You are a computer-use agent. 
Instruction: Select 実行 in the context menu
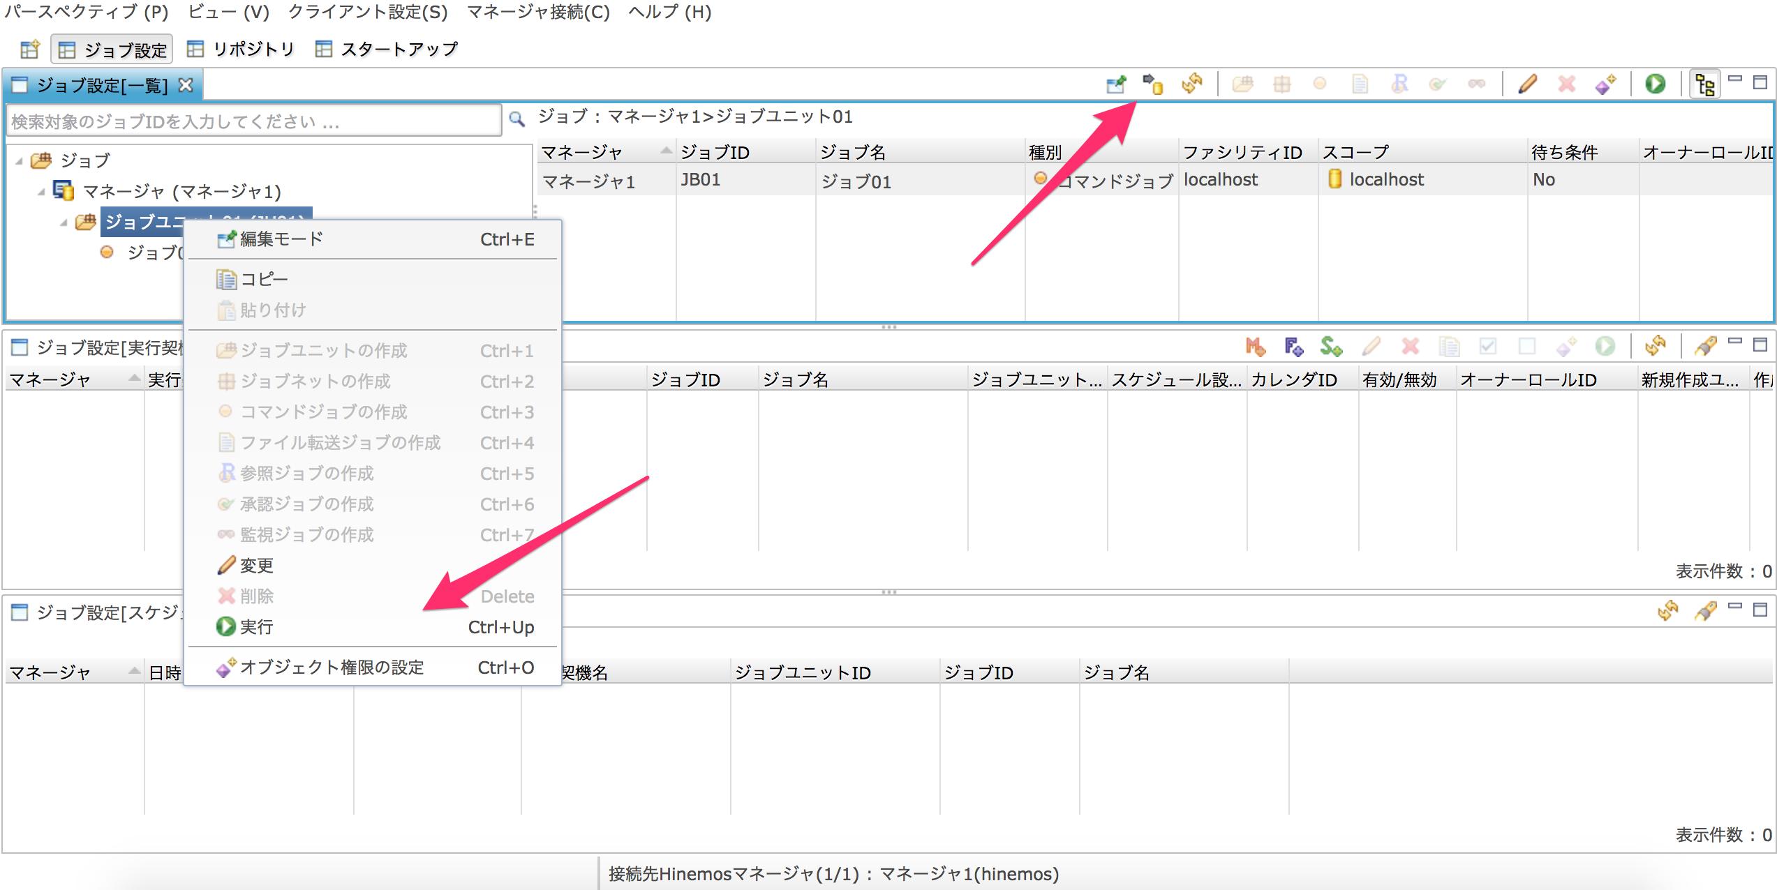click(256, 627)
